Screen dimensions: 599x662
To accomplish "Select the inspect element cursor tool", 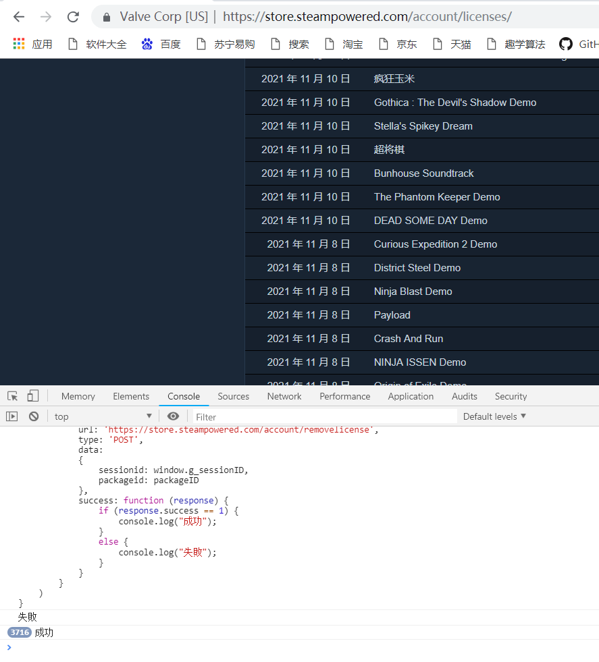I will 11,396.
